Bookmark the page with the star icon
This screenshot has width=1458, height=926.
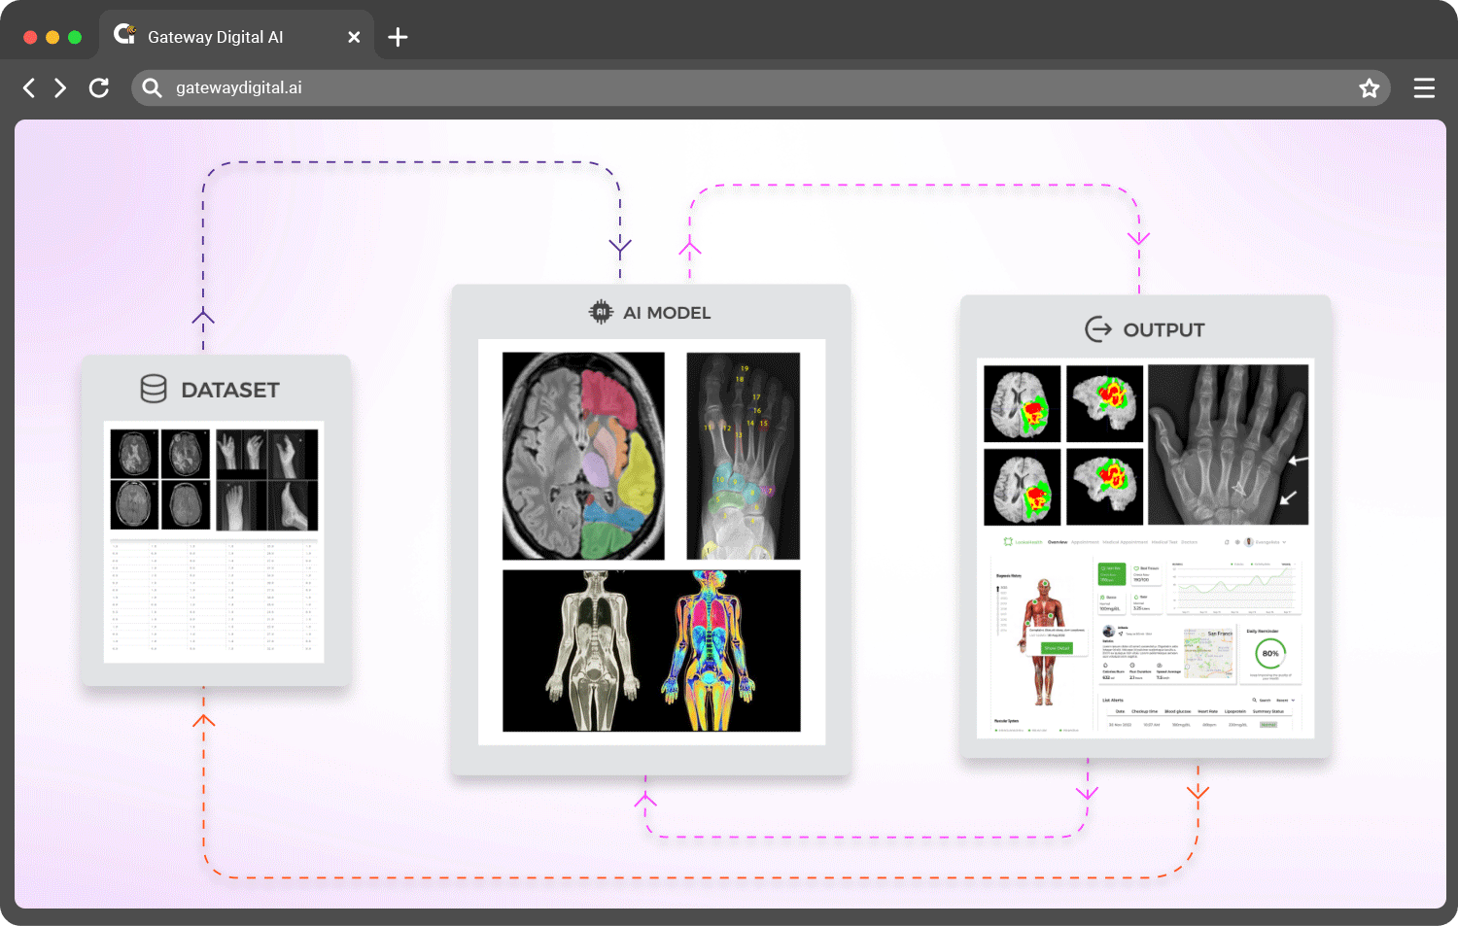click(1369, 88)
